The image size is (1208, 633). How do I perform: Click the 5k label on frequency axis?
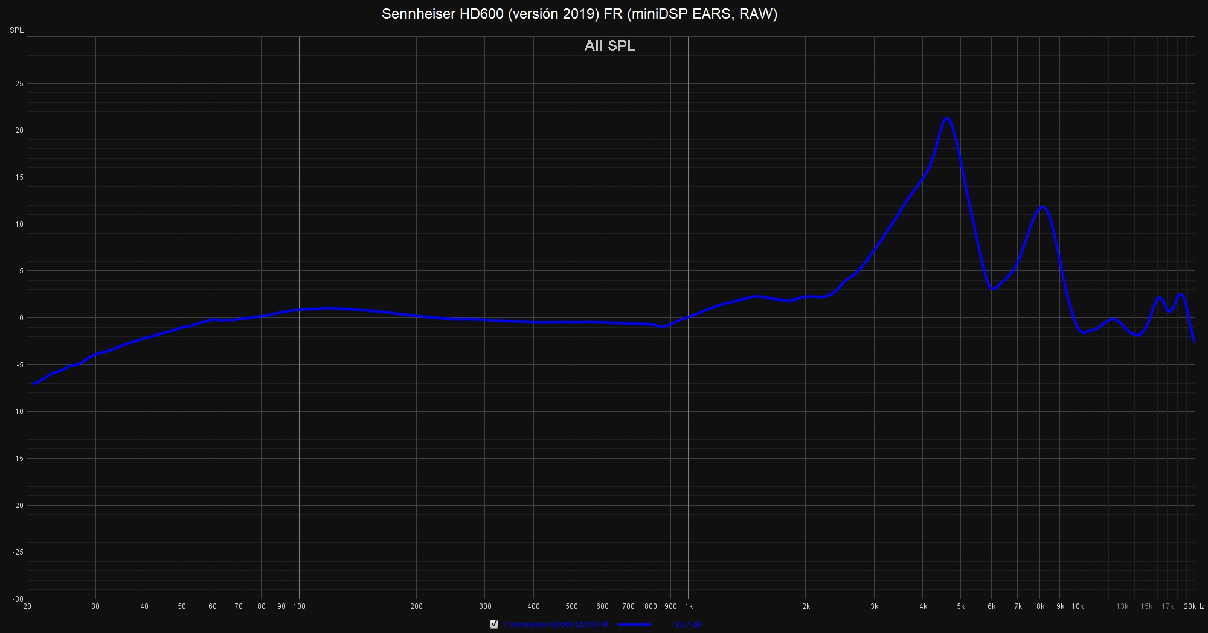[960, 606]
